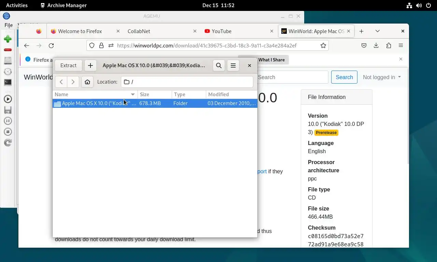Dismiss the Firefox notification bar

401,59
